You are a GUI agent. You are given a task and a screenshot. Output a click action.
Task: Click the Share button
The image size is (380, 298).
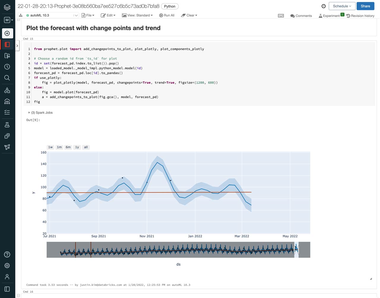tap(365, 6)
